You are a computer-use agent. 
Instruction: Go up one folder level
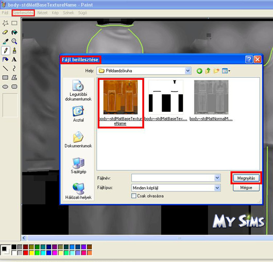tap(208, 71)
